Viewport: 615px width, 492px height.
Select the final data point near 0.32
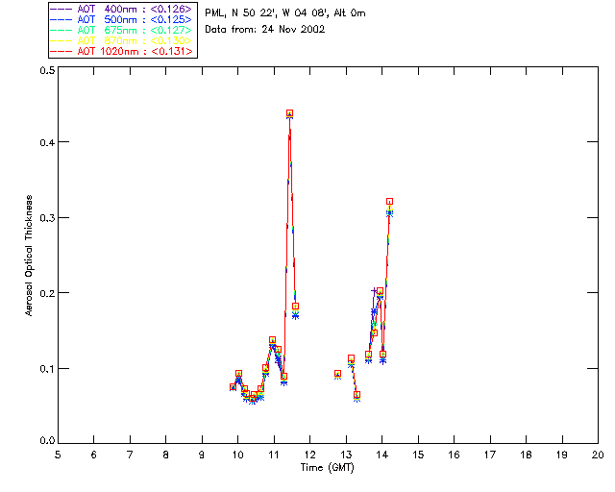[x=389, y=202]
